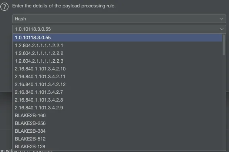
Task: Click the dropdown list scrollbar thumb
Action: click(x=224, y=44)
